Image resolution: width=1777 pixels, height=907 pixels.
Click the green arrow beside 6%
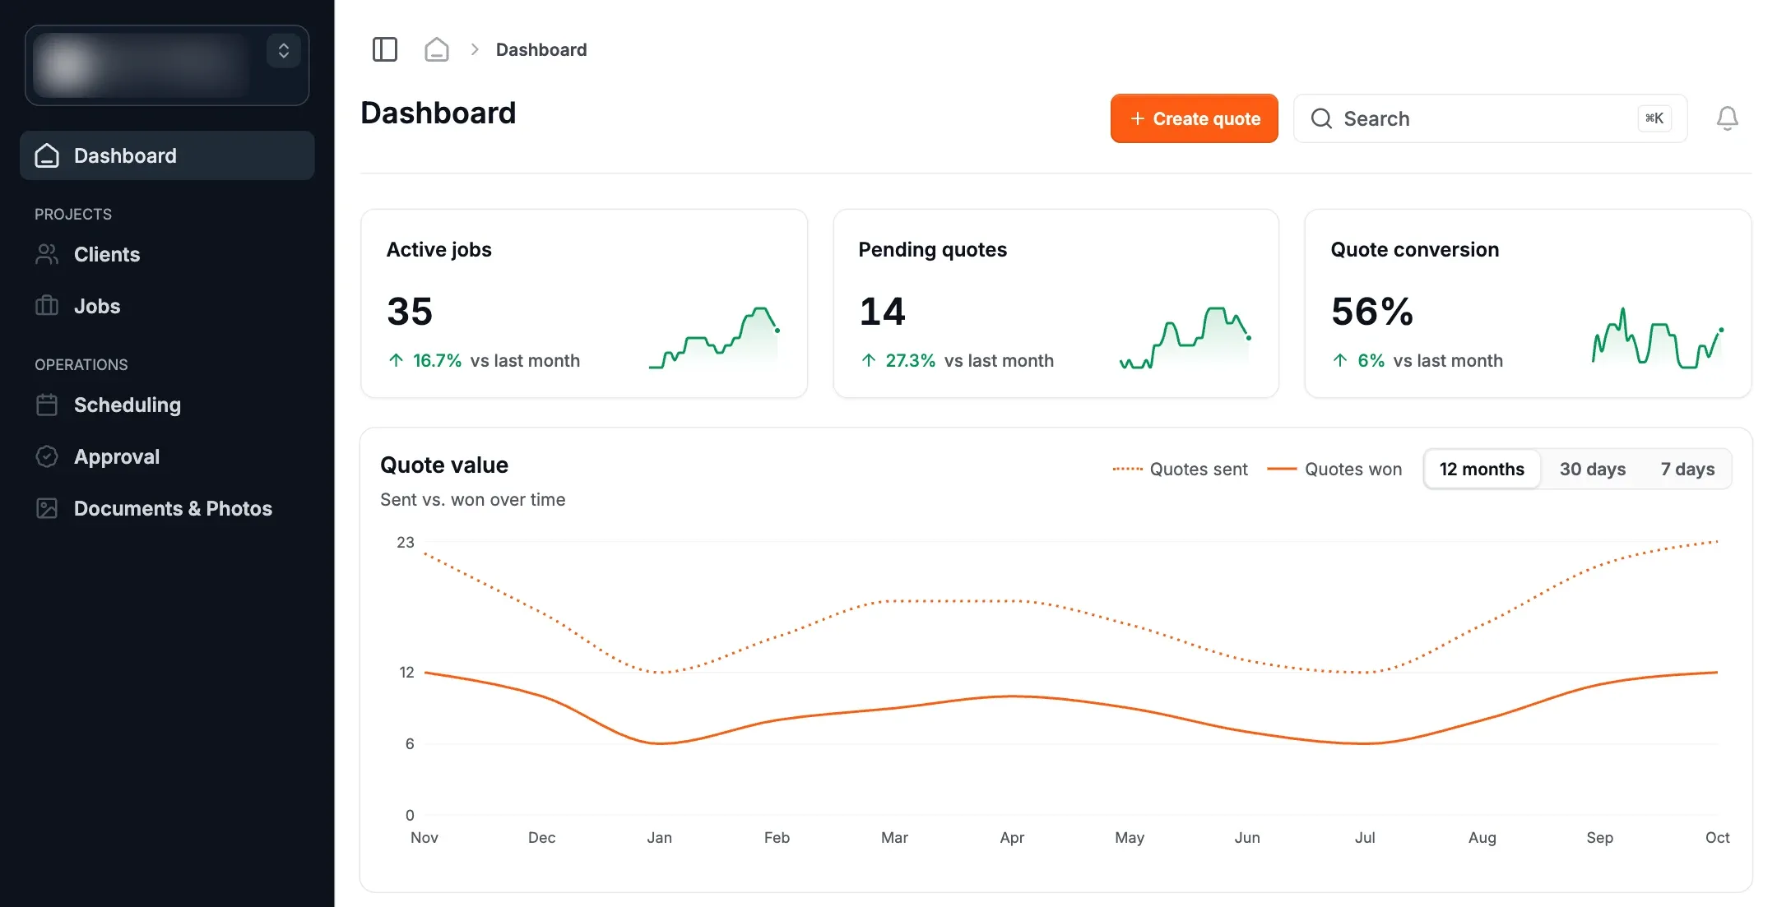coord(1340,360)
